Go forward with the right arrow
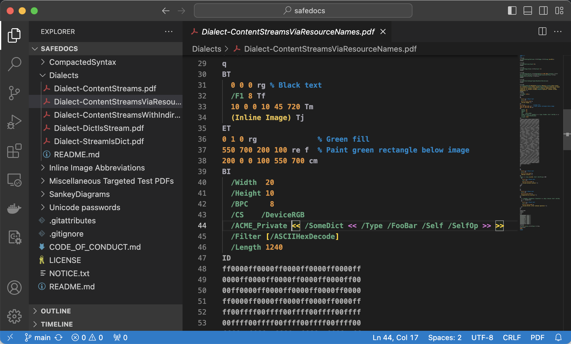Viewport: 571px width, 344px height. pos(181,11)
